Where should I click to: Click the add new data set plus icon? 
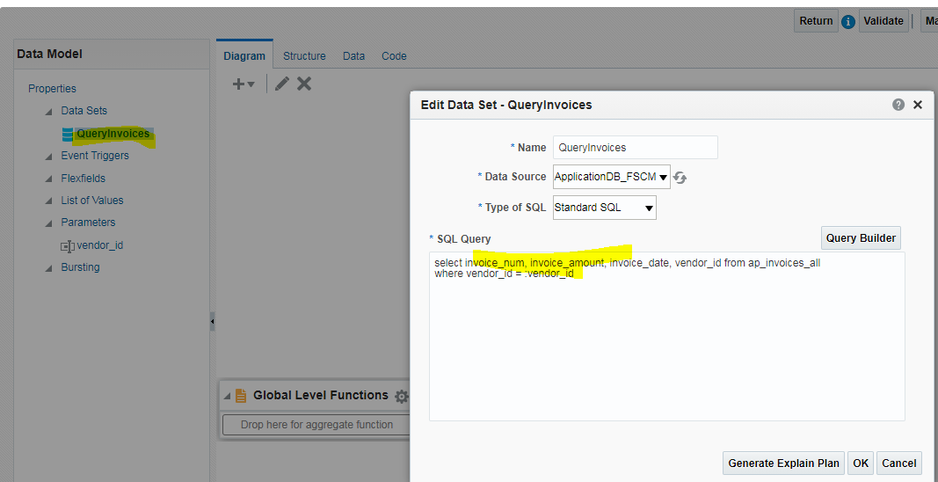pyautogui.click(x=239, y=84)
